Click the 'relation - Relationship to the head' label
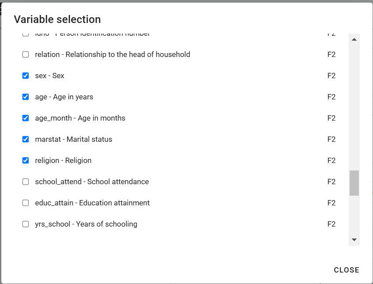This screenshot has height=284, width=373. click(113, 55)
